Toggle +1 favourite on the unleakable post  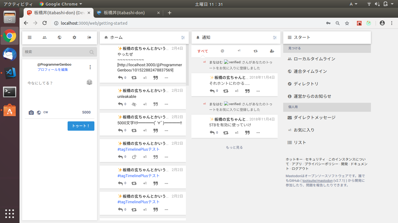pyautogui.click(x=145, y=104)
